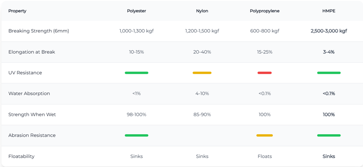Select the Floatability row label
Image resolution: width=363 pixels, height=167 pixels.
click(21, 156)
